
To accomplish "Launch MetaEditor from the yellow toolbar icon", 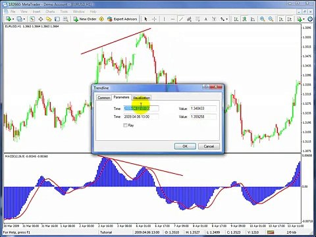I will click(x=101, y=19).
